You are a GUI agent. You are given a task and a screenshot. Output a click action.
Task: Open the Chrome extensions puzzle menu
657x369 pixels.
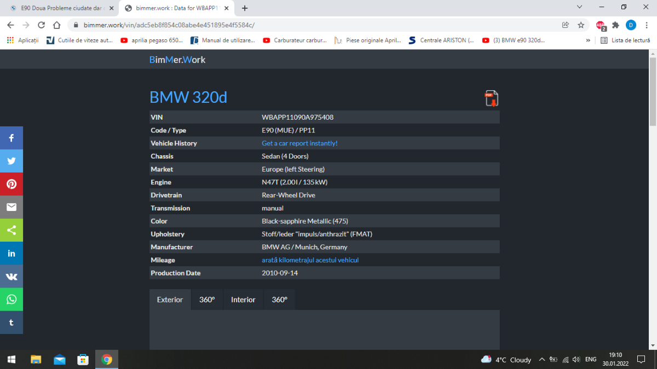point(615,25)
